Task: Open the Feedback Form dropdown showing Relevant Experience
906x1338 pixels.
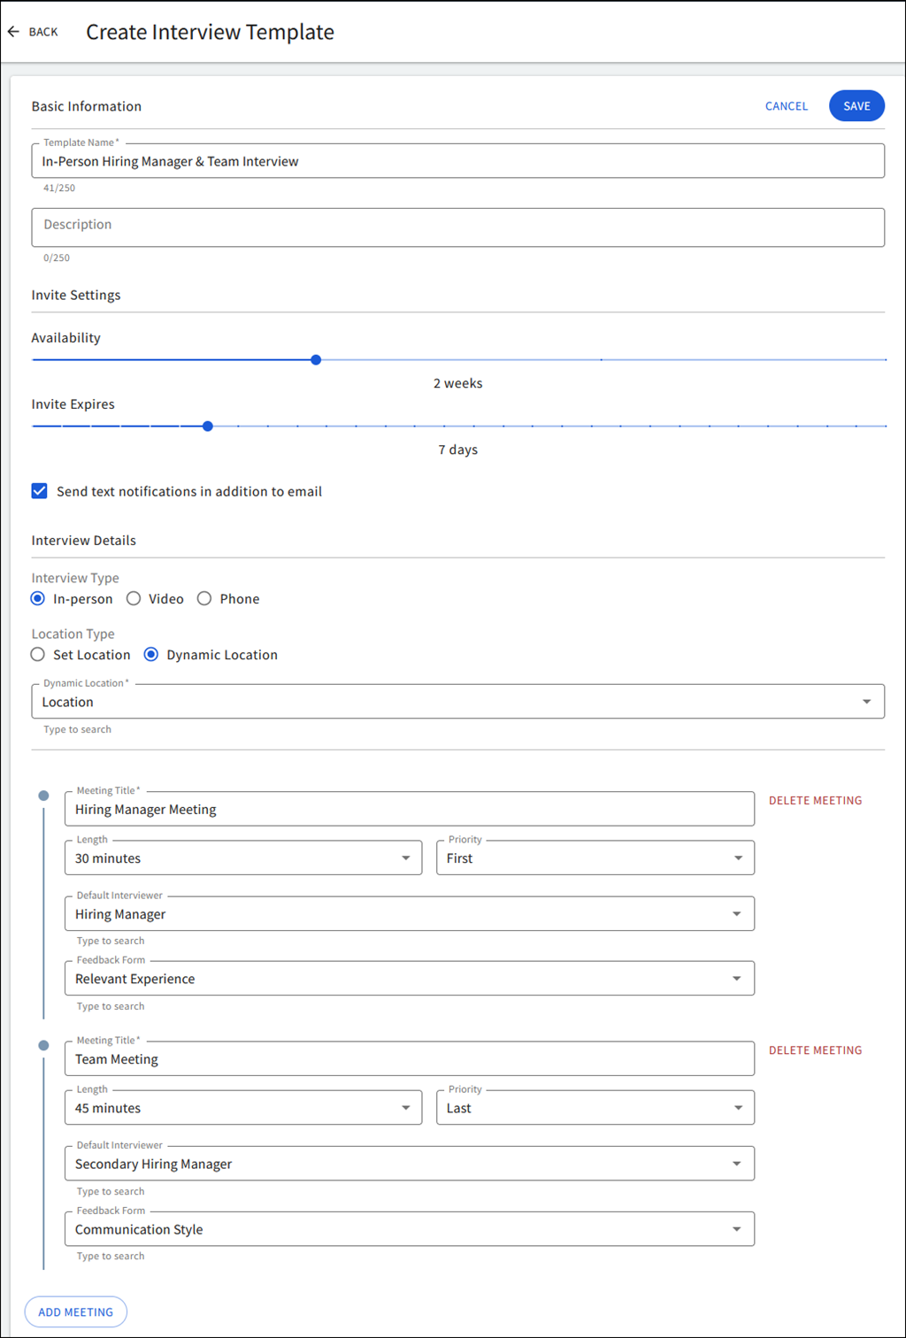Action: 737,978
